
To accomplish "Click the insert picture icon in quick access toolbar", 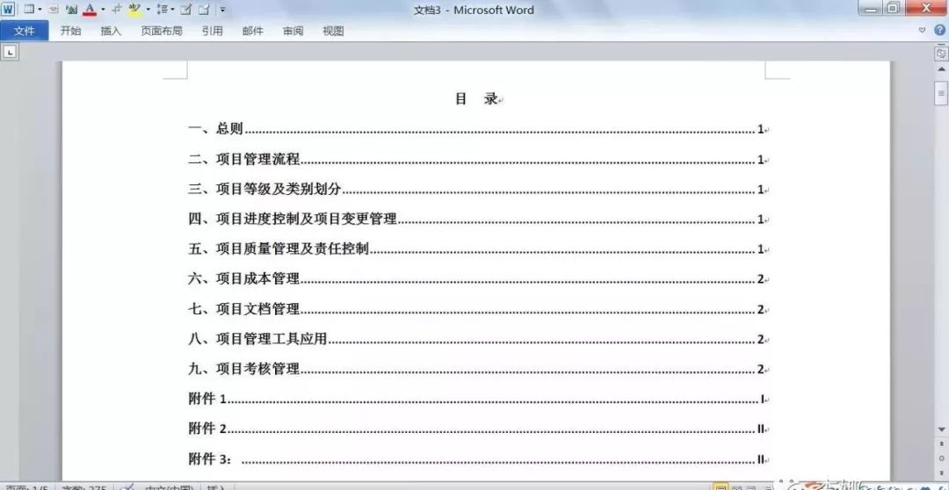I will 71,9.
